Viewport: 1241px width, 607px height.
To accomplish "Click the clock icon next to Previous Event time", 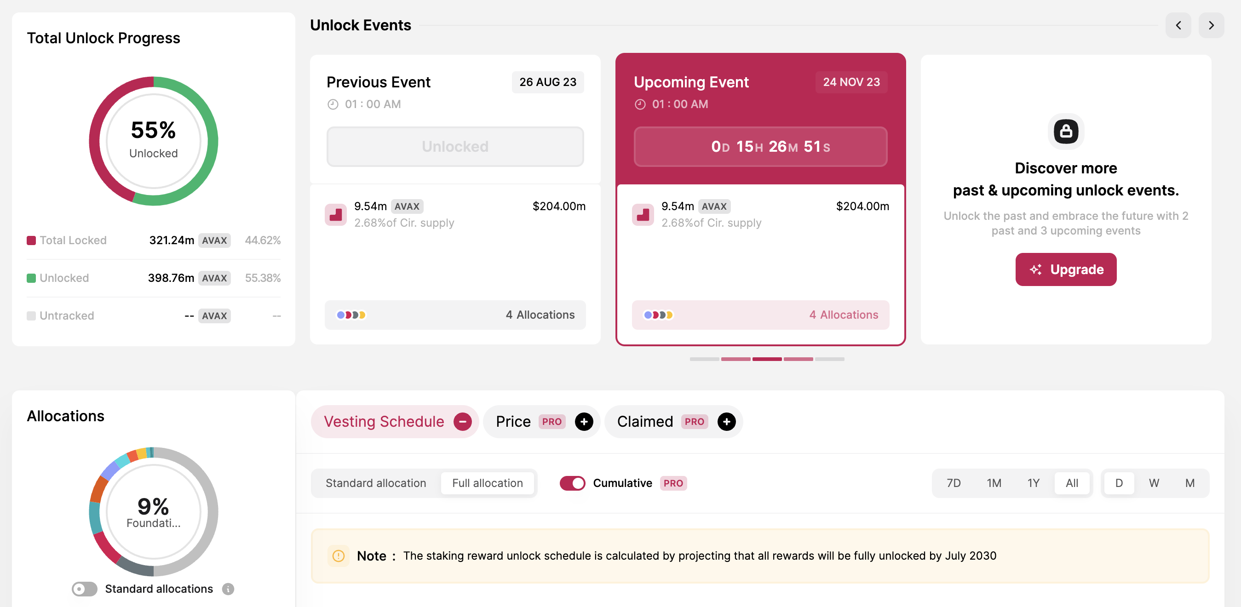I will pyautogui.click(x=333, y=104).
